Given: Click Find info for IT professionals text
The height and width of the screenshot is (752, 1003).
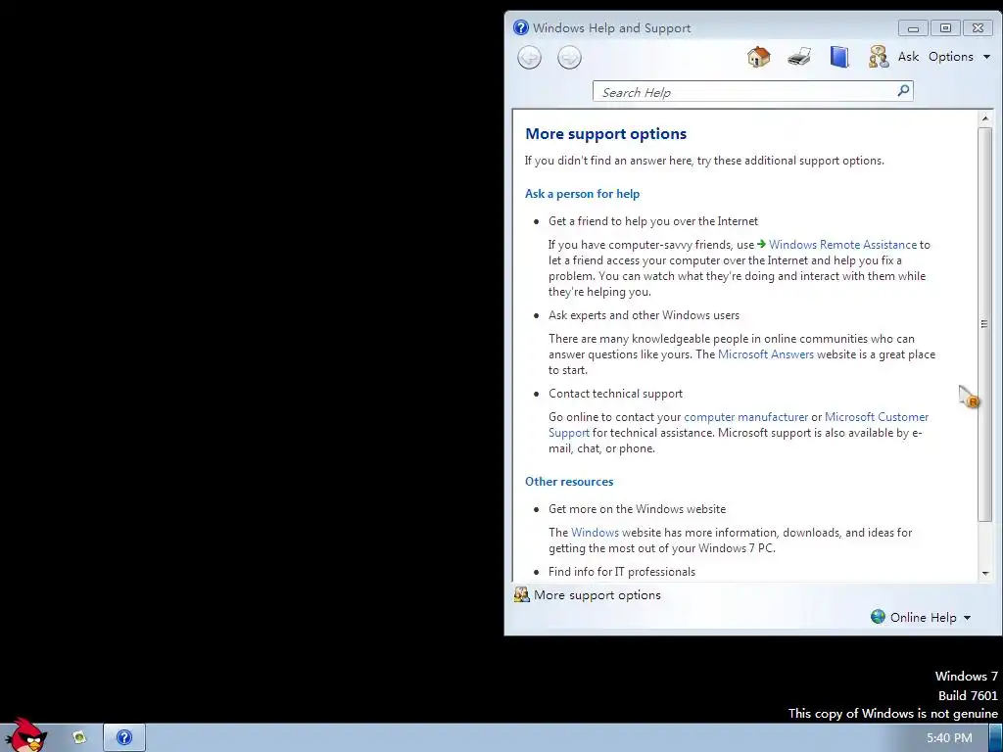Looking at the screenshot, I should pyautogui.click(x=622, y=572).
